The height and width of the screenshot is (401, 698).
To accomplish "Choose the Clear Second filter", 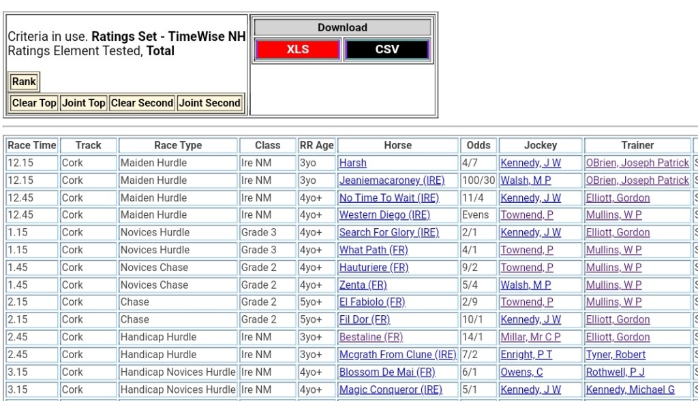I will (x=142, y=103).
